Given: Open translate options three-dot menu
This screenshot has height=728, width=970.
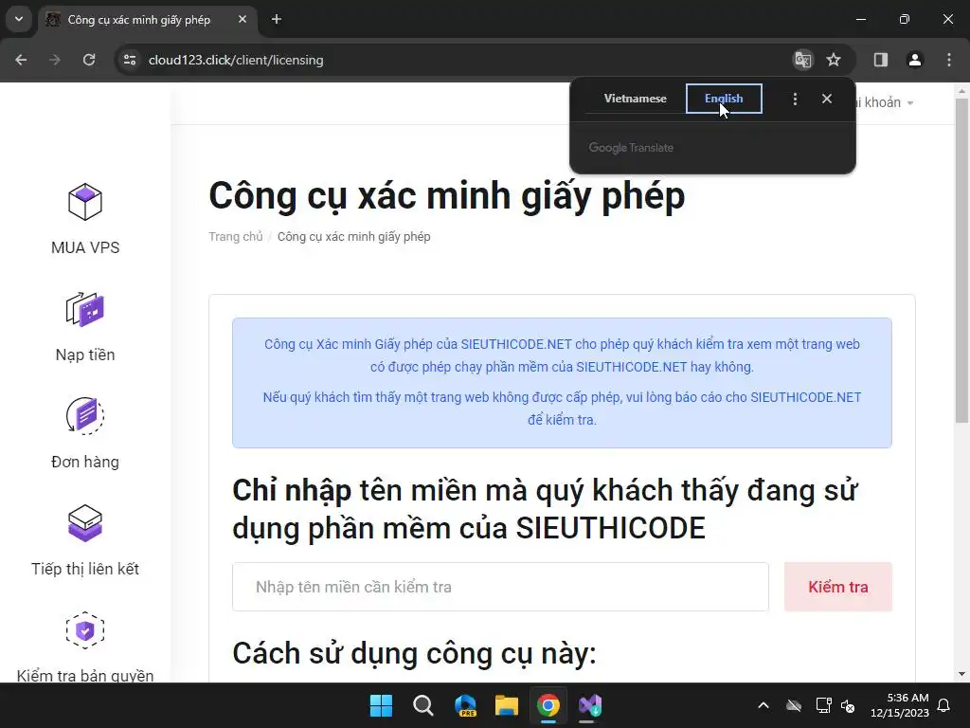Looking at the screenshot, I should click(x=795, y=99).
